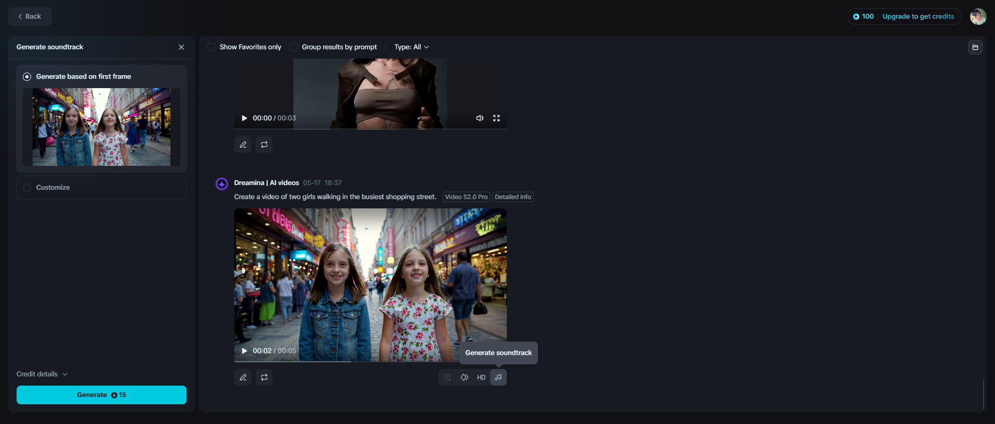Open the Detailed info tag
Viewport: 995px width, 424px height.
[513, 197]
